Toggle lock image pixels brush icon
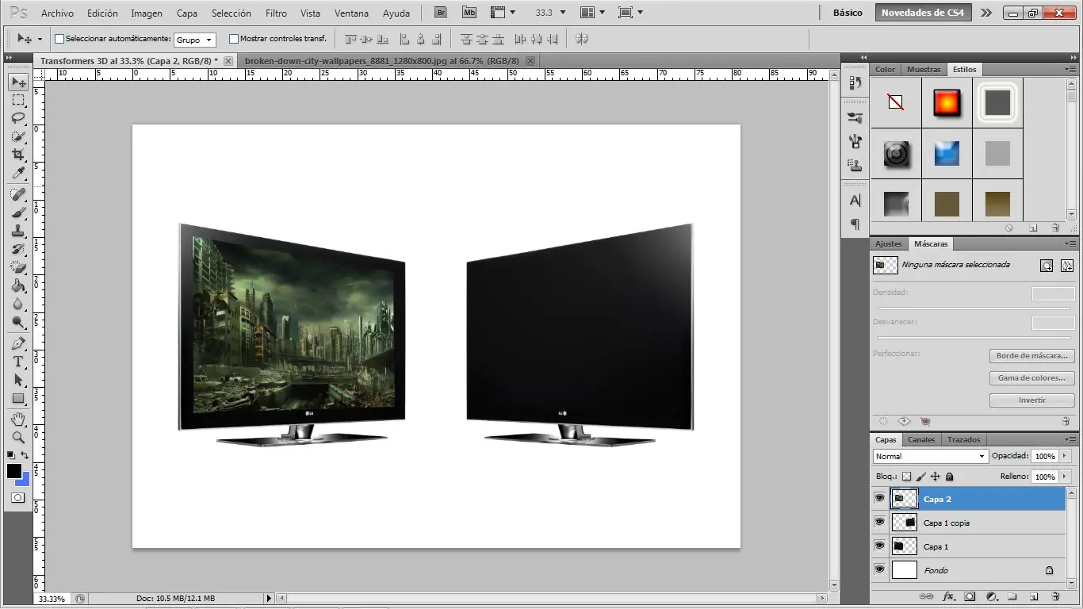Viewport: 1083px width, 609px height. point(920,477)
